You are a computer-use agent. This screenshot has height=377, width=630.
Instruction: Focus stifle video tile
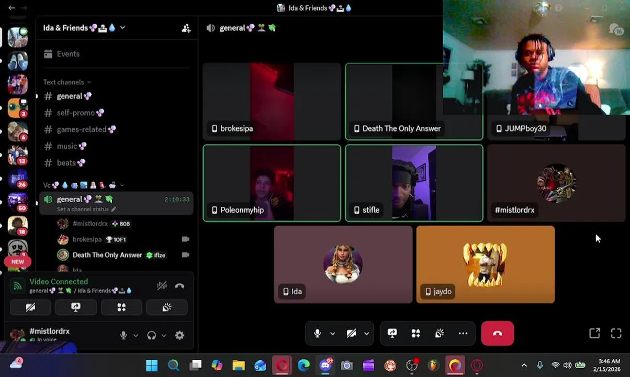414,183
